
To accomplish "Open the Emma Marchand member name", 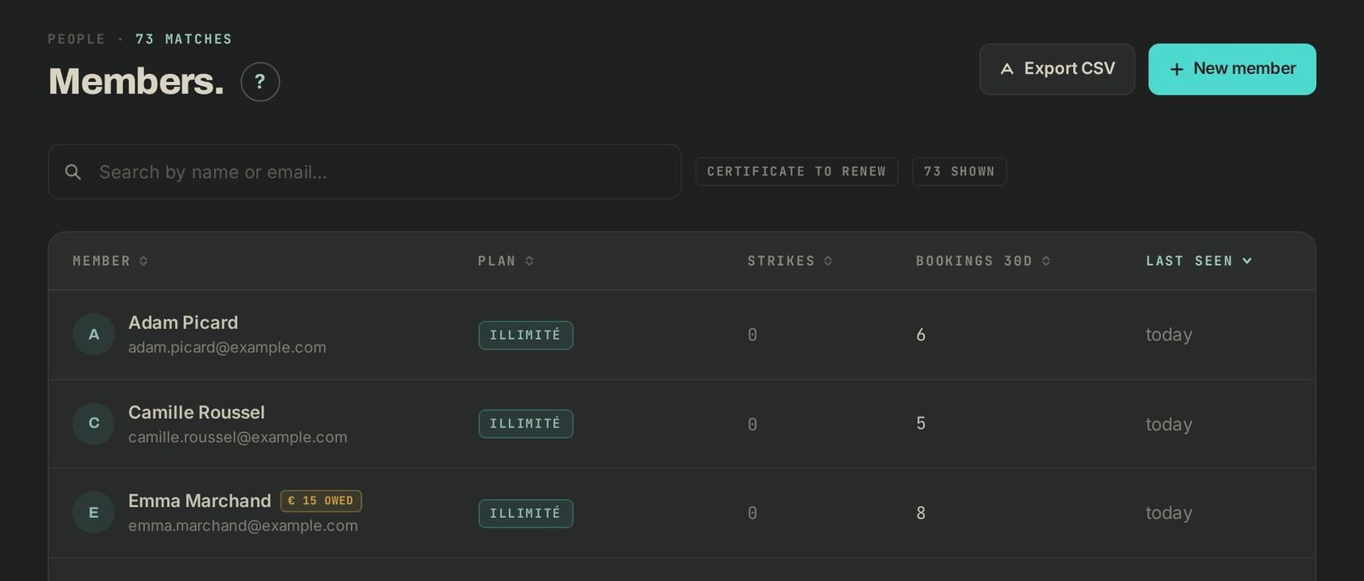I will coord(199,501).
